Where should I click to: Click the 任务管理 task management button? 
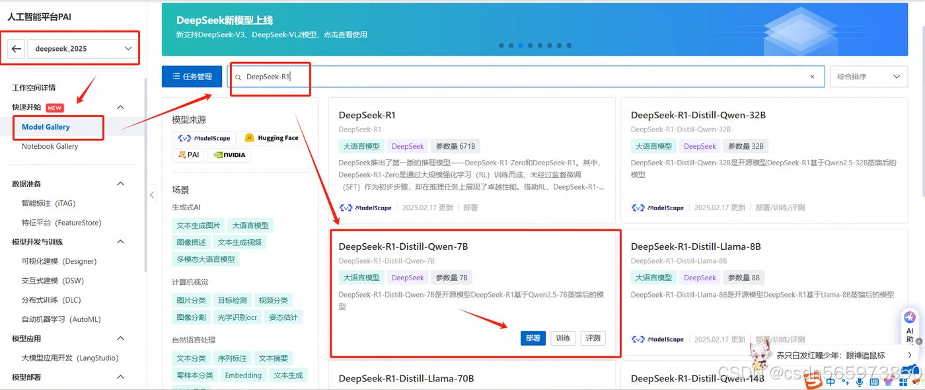[x=192, y=76]
